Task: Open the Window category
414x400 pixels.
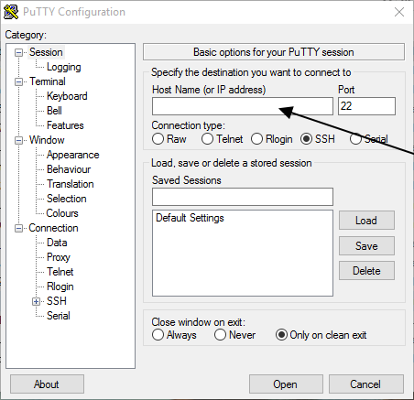Action: click(47, 140)
